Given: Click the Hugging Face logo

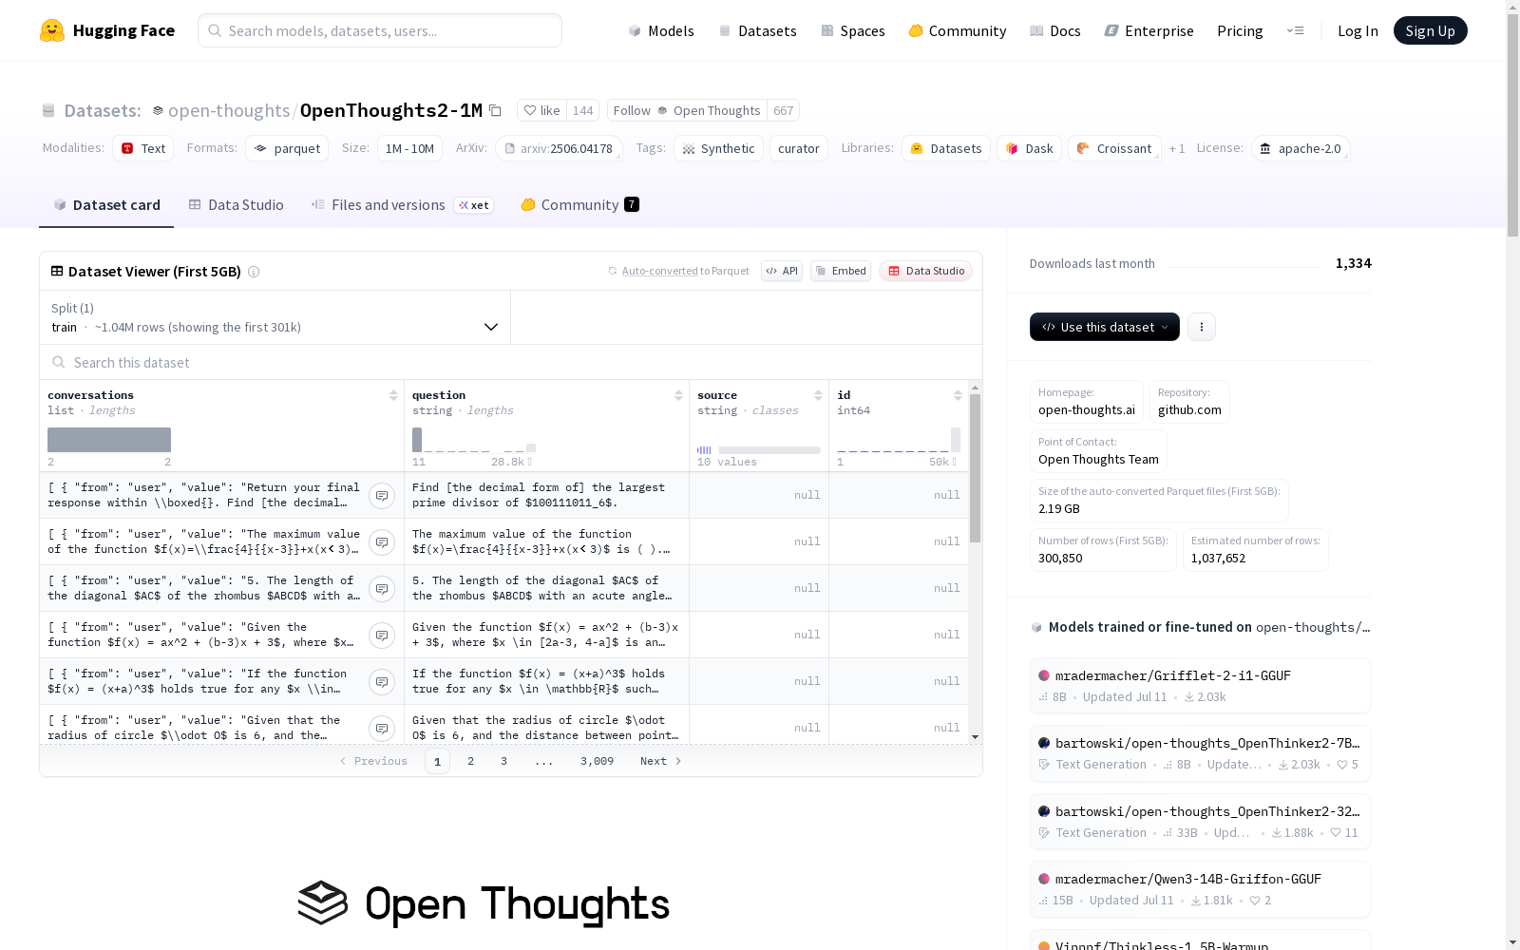Looking at the screenshot, I should [107, 30].
